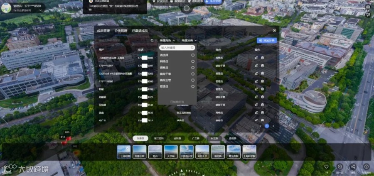This screenshot has width=374, height=176.
Task: Edit the member with phone ending 3721
Action: click(256, 97)
